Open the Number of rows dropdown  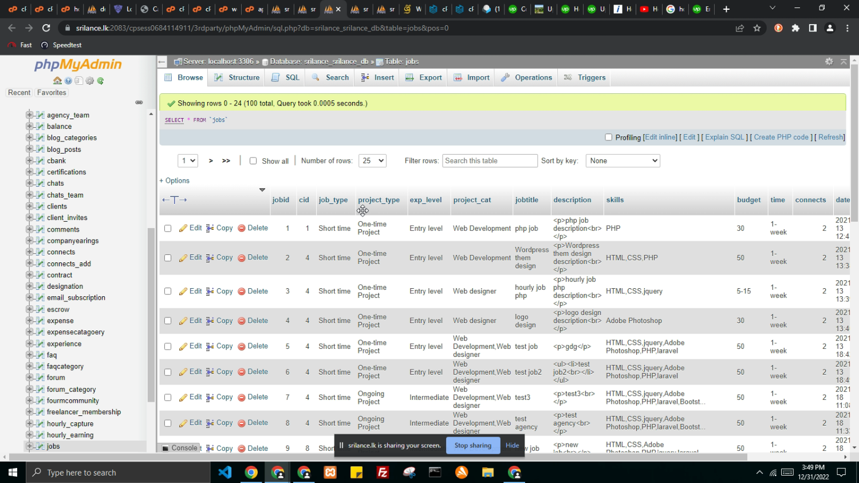(372, 161)
